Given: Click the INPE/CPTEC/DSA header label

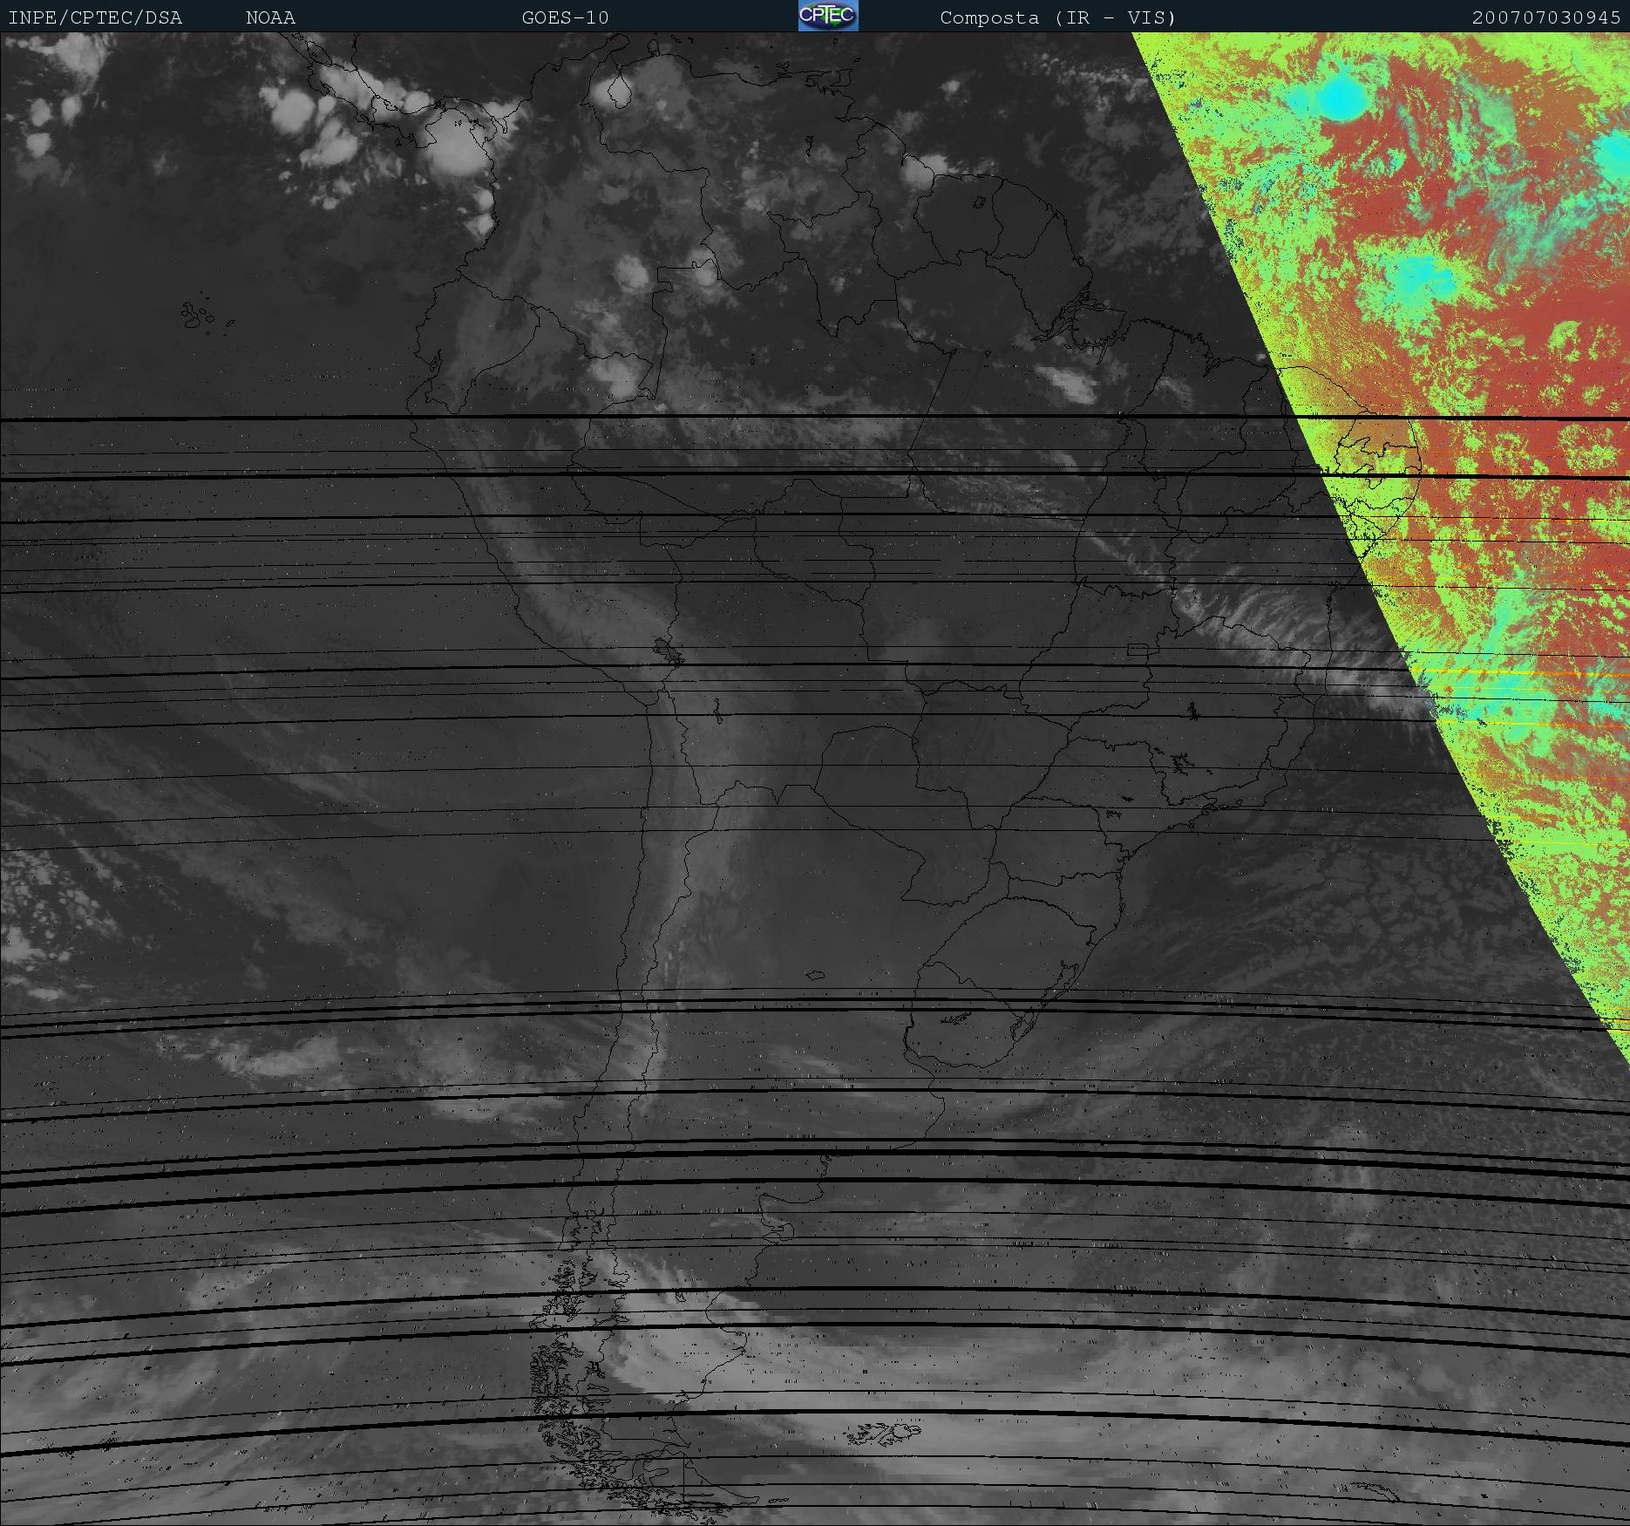Looking at the screenshot, I should (x=95, y=17).
